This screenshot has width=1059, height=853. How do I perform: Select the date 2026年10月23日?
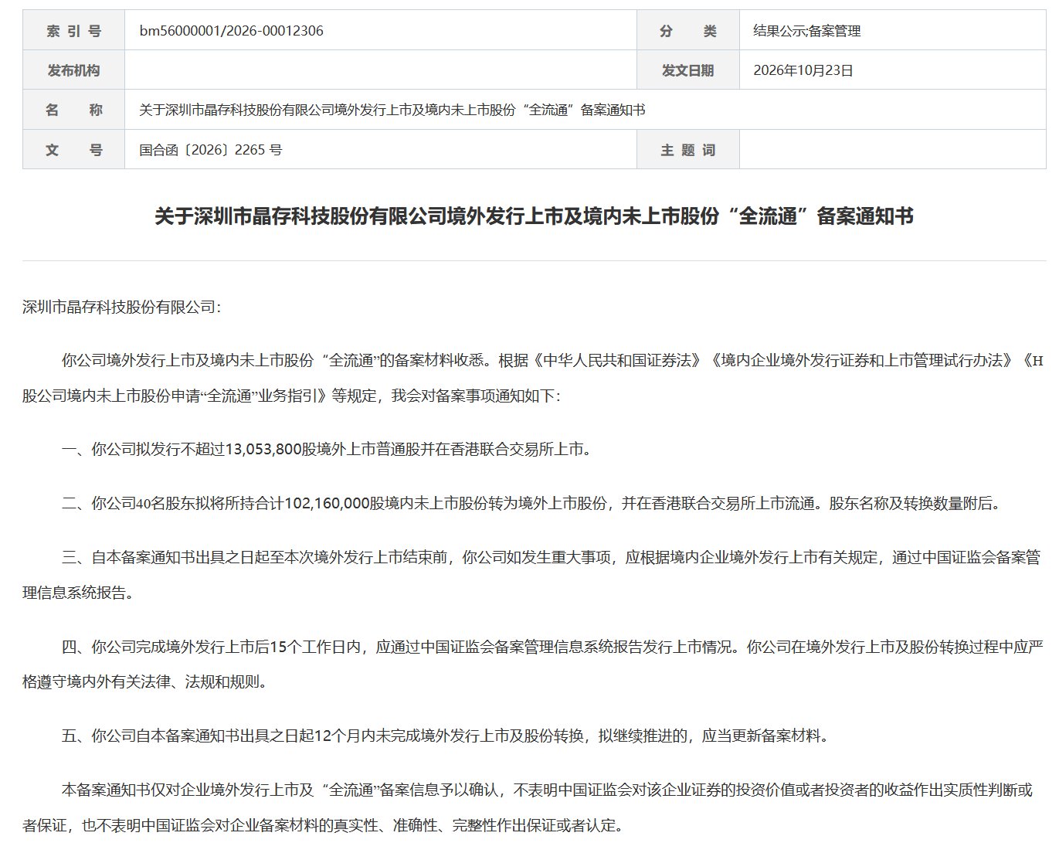click(803, 70)
